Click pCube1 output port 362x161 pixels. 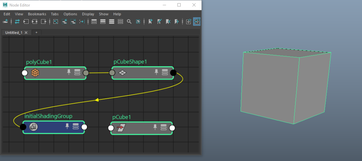coord(172,128)
